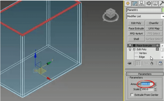The image size is (164, 101).
Task: Open the Display panel tab
Action: (x=155, y=3)
